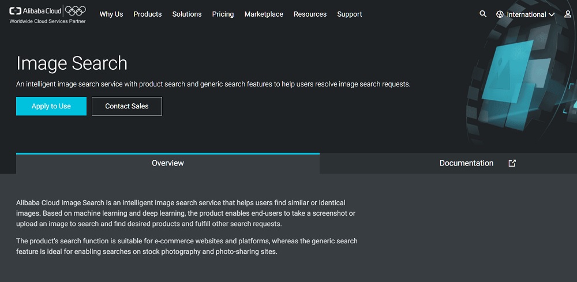The height and width of the screenshot is (282, 577).
Task: Go to the Pricing menu item
Action: [x=223, y=14]
